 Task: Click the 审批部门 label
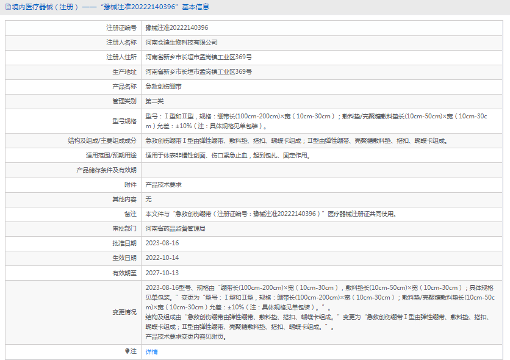(124, 228)
